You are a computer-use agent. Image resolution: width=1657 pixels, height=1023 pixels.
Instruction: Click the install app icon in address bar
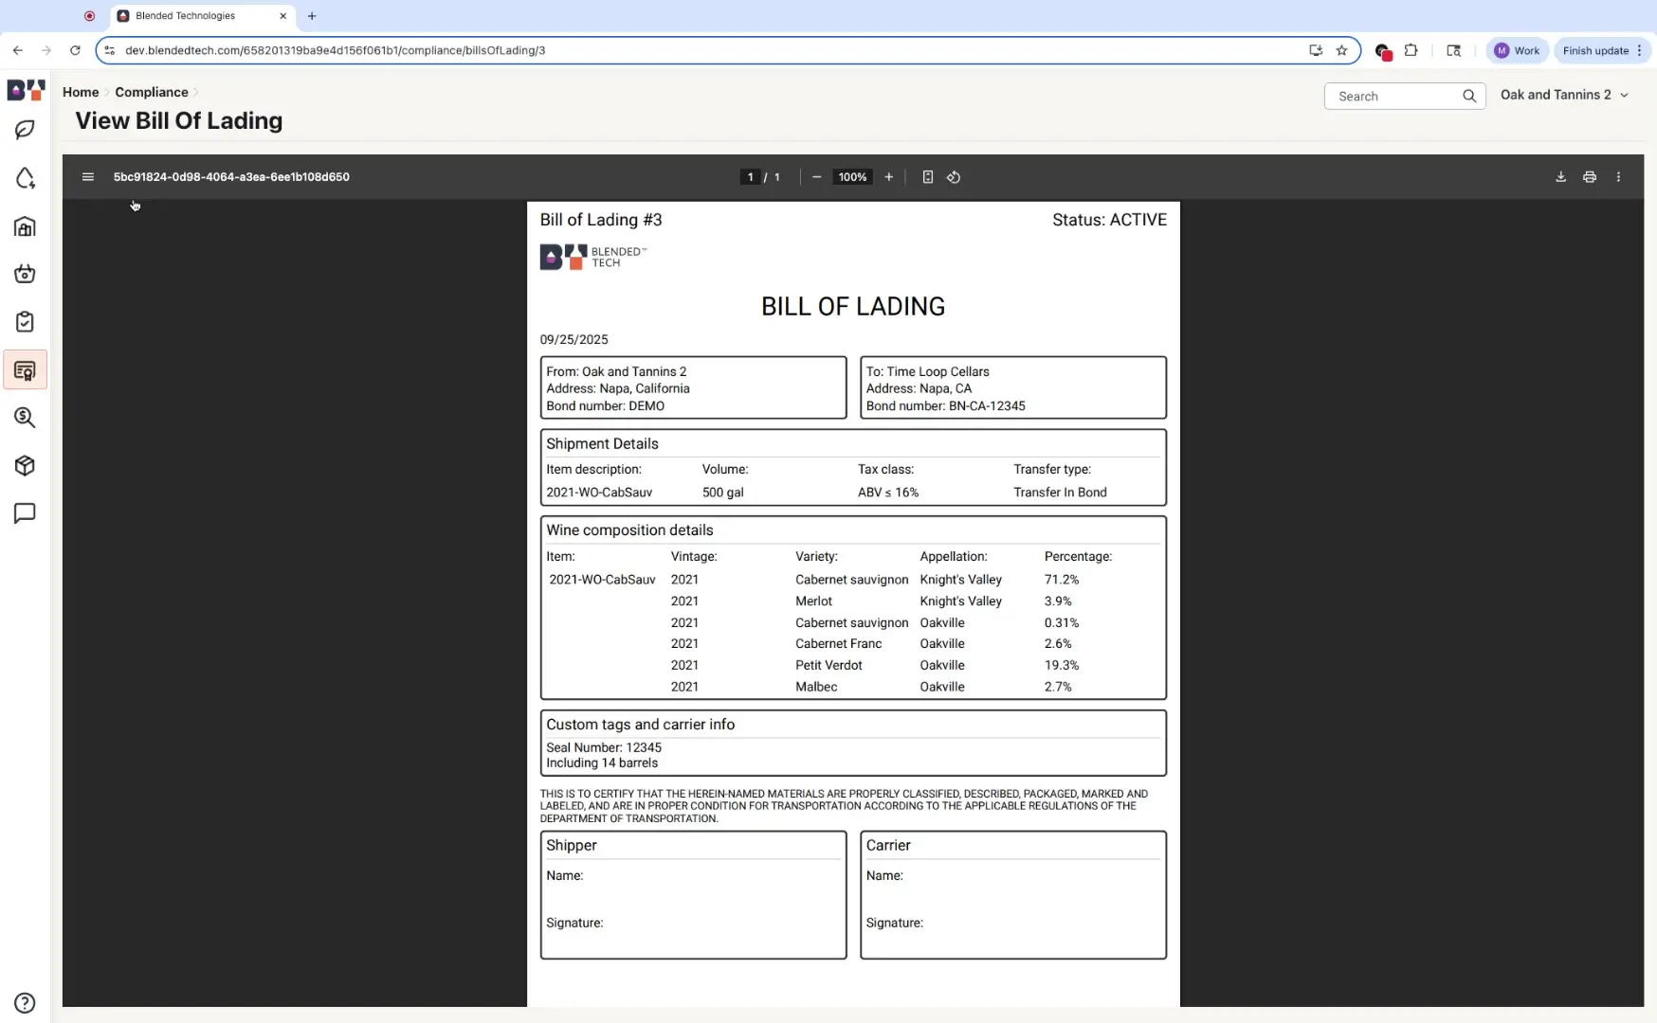click(x=1316, y=50)
